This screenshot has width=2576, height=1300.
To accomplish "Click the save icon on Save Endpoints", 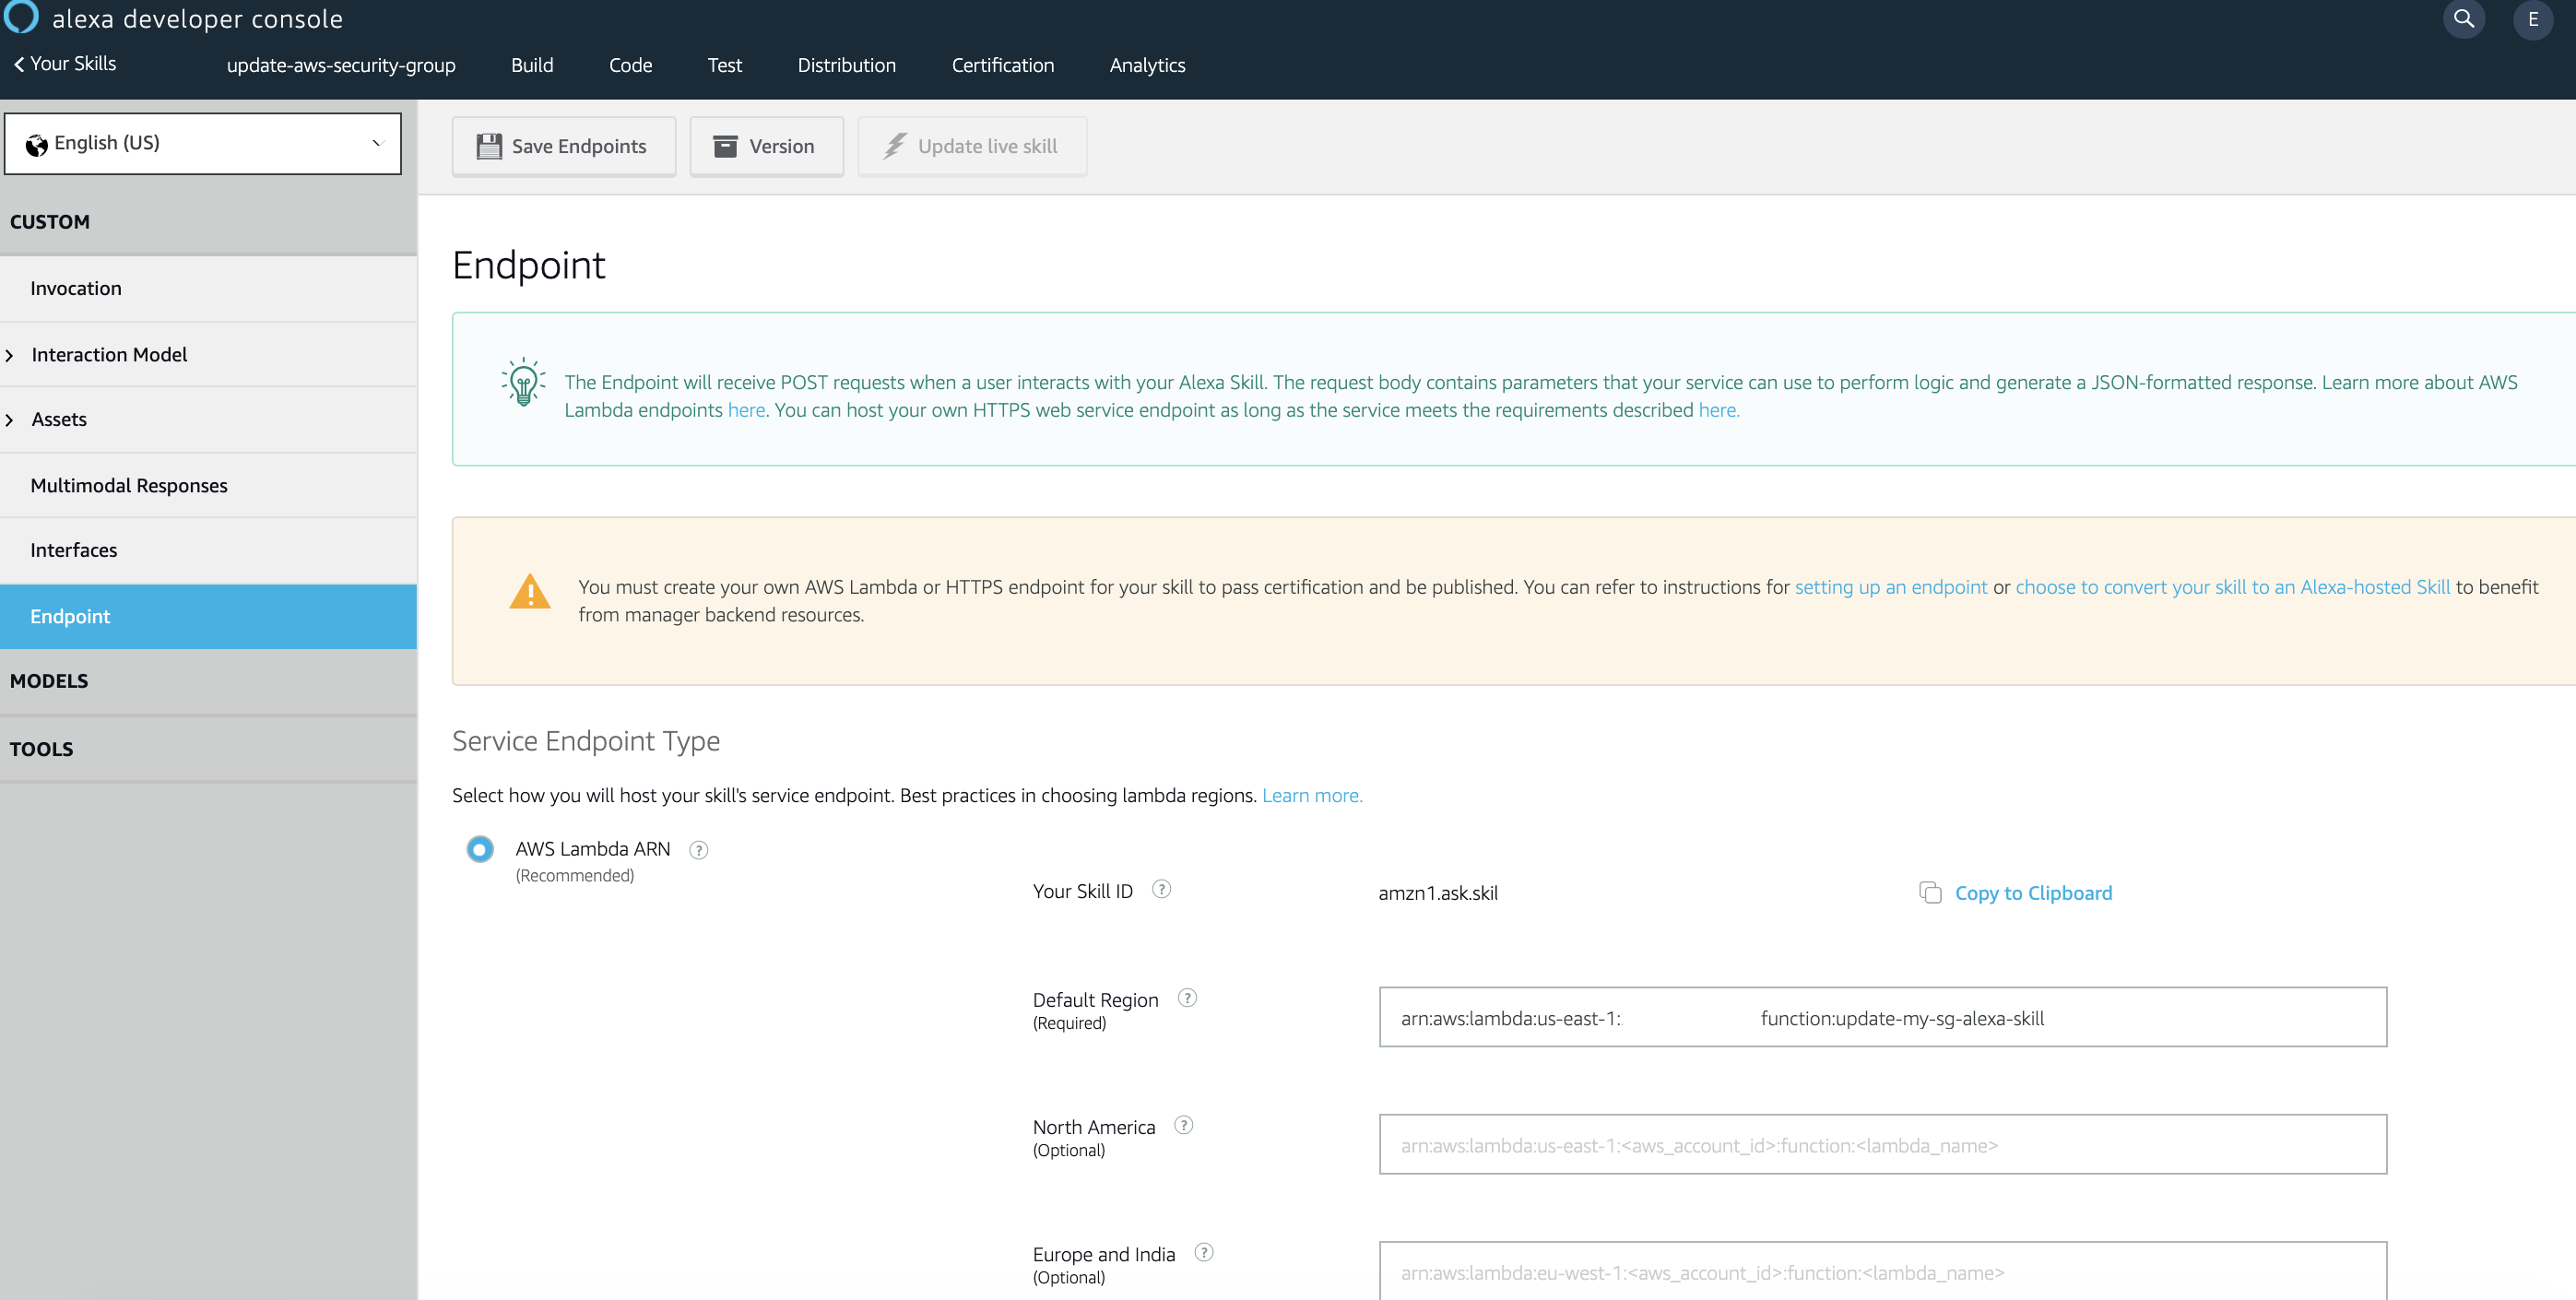I will 489,145.
